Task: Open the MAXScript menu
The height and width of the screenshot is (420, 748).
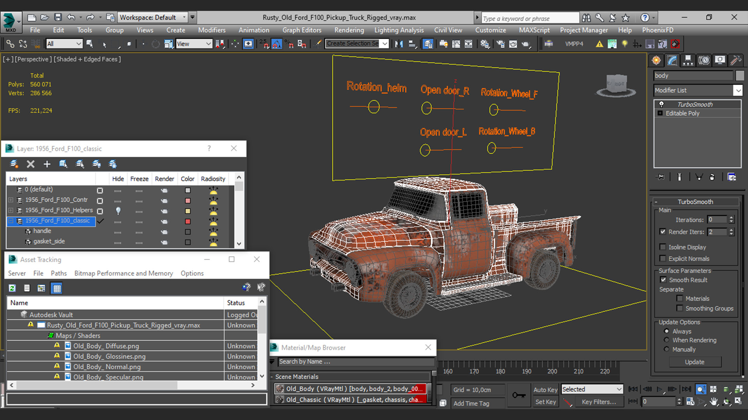Action: coord(535,30)
